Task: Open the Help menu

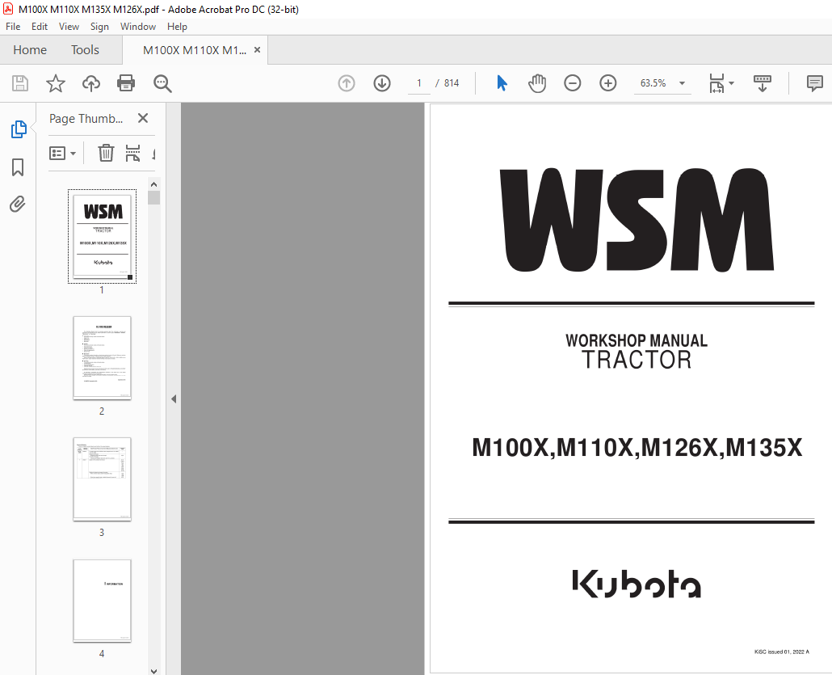Action: pos(177,27)
